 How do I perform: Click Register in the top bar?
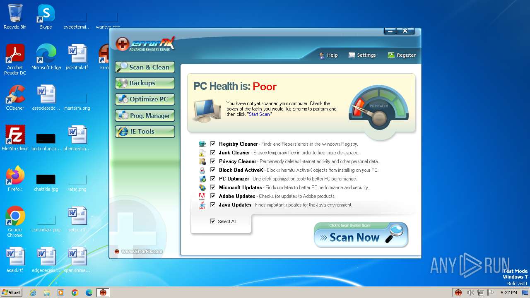(402, 55)
